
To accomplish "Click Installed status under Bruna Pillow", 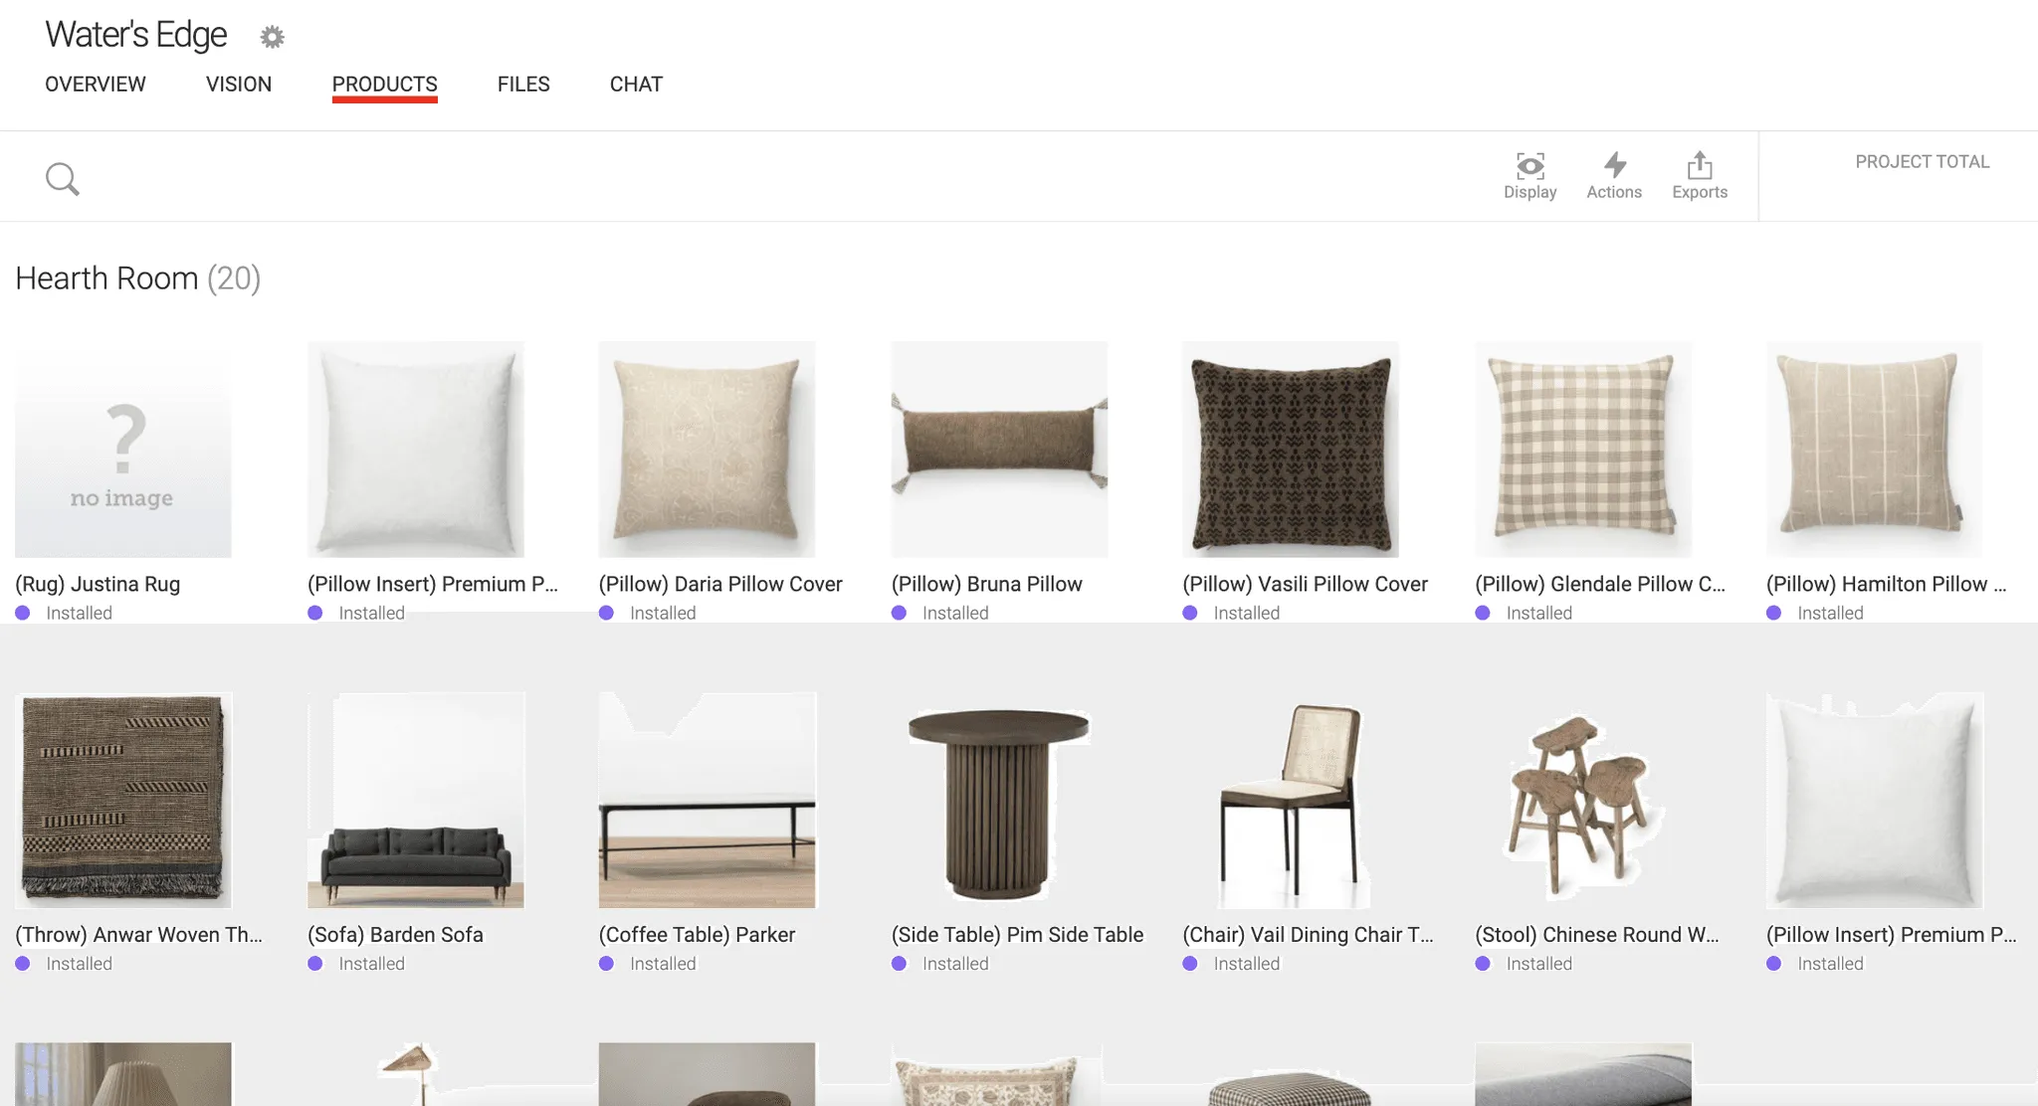I will [x=940, y=613].
